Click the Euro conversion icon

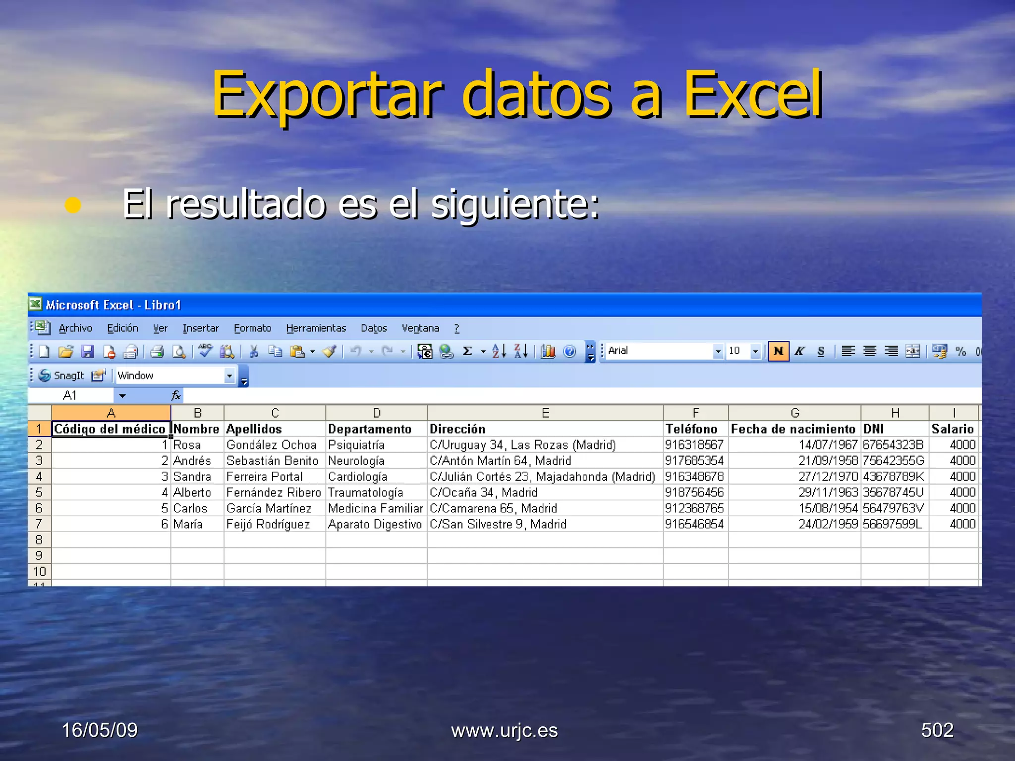425,351
